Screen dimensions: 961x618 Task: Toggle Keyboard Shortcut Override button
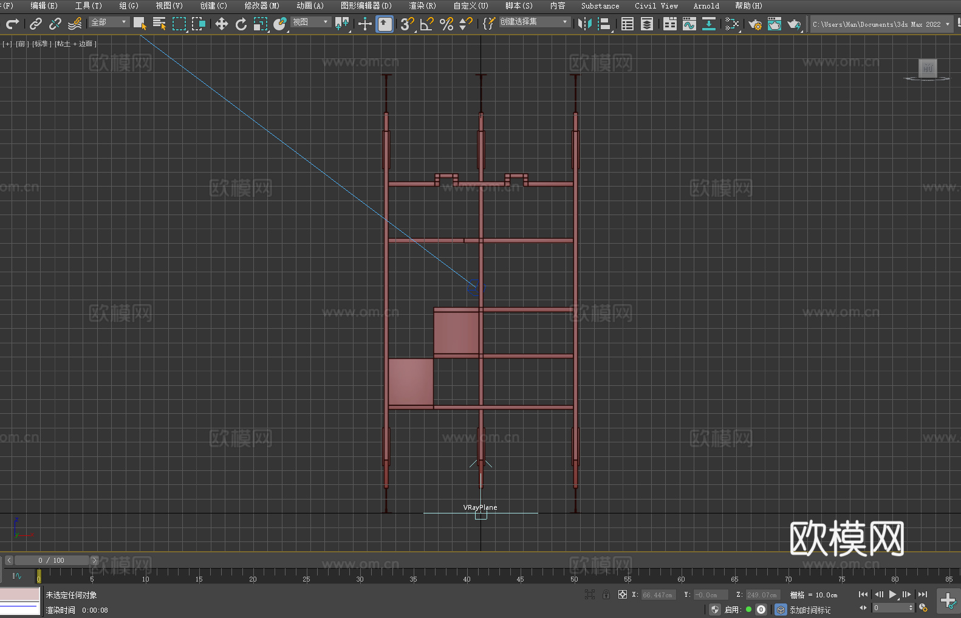tap(385, 24)
